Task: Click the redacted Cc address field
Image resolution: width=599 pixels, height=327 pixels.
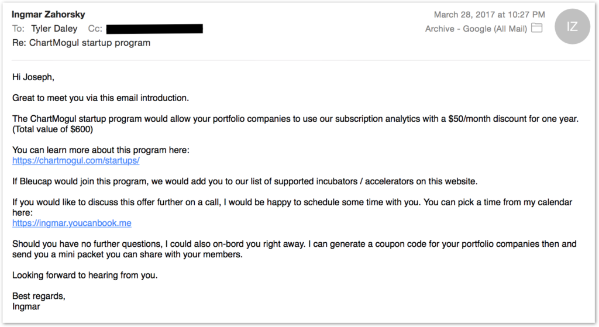Action: coord(154,29)
